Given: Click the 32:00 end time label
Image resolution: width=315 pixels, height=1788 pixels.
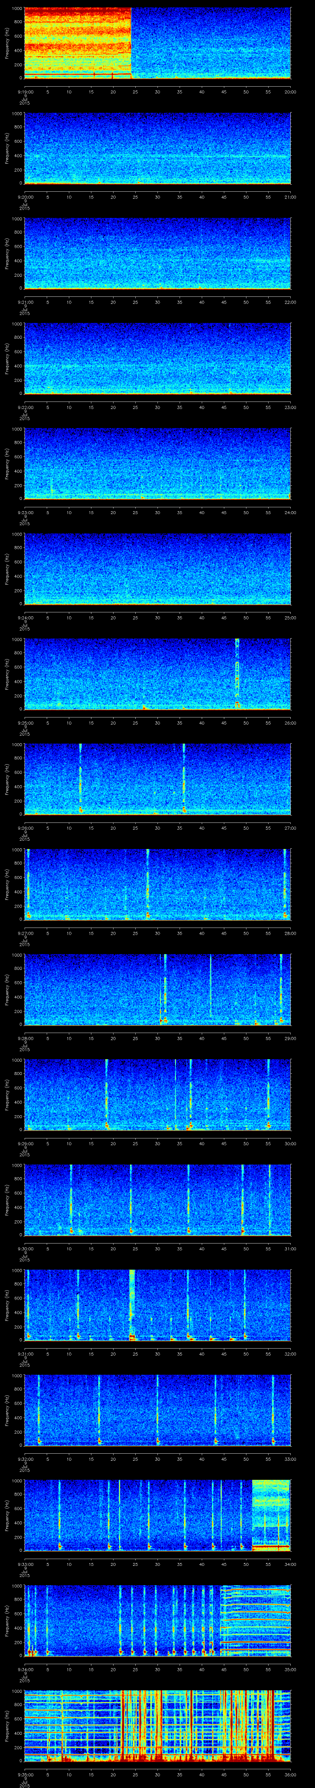Looking at the screenshot, I should tap(290, 1354).
